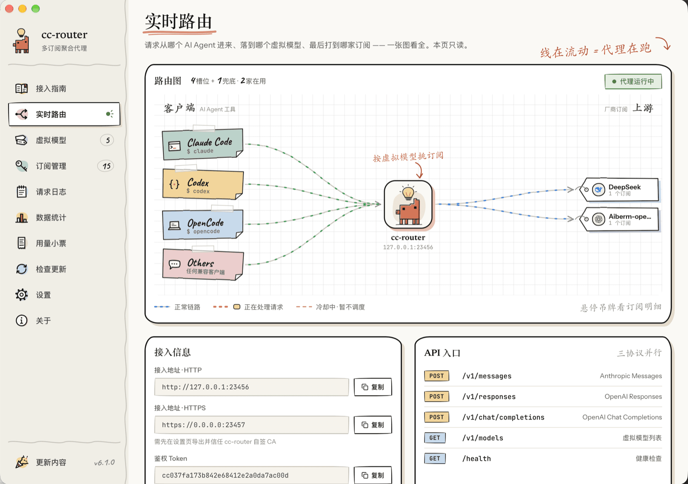This screenshot has height=484, width=688.
Task: Click the 关于 info icon
Action: coord(21,321)
